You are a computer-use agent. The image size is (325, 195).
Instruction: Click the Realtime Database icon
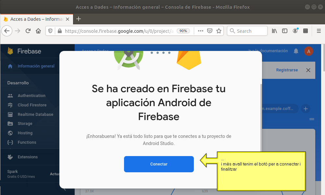tap(10, 115)
